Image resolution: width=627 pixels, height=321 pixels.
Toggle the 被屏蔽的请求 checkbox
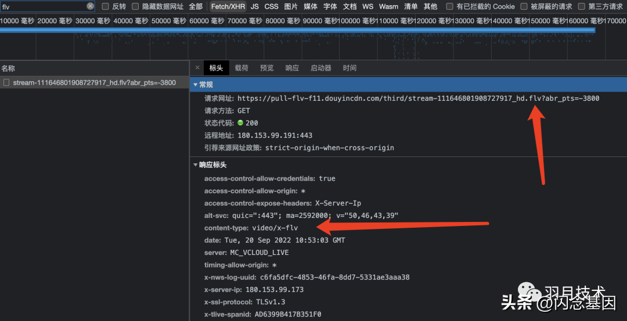[x=524, y=6]
